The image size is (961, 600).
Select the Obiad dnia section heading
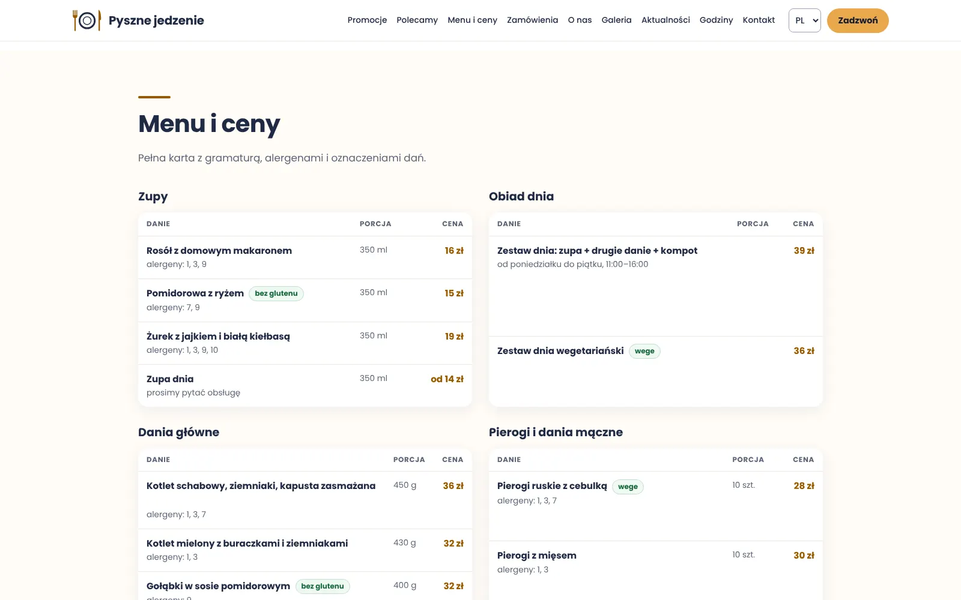tap(521, 197)
